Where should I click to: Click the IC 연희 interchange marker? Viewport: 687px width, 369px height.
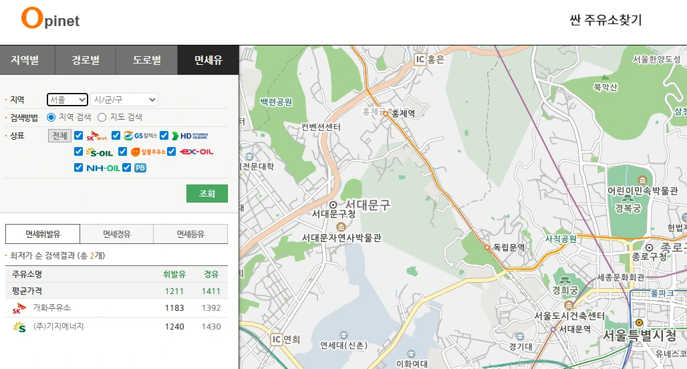point(277,339)
